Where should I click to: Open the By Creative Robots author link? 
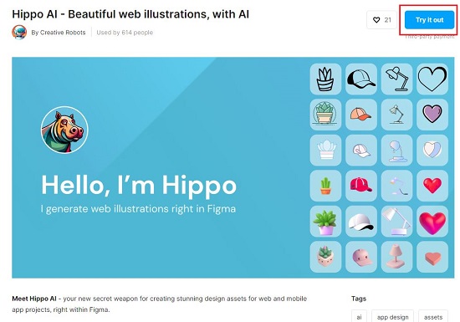[59, 33]
